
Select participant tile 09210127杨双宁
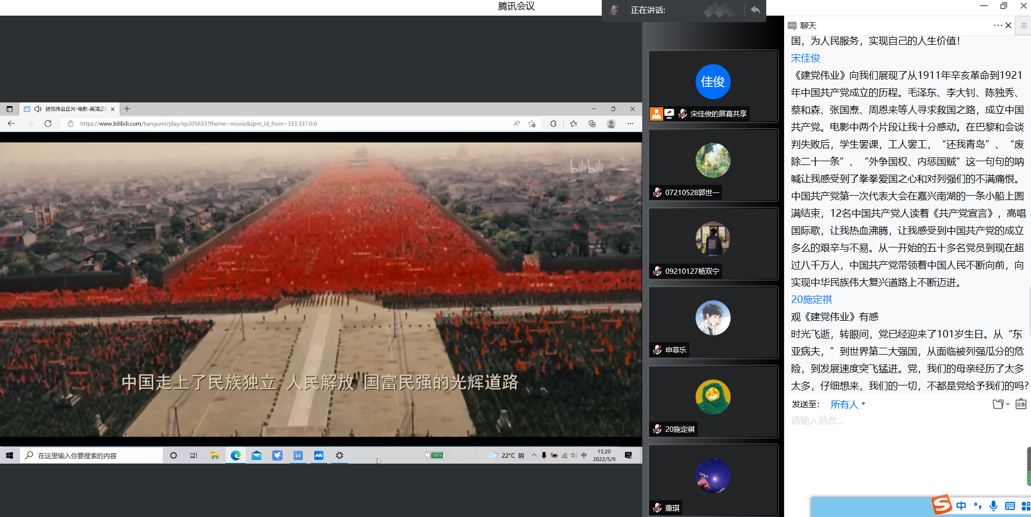click(713, 244)
